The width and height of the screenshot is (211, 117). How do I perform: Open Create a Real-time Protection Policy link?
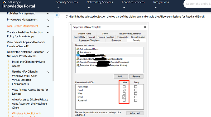[x=25, y=34]
